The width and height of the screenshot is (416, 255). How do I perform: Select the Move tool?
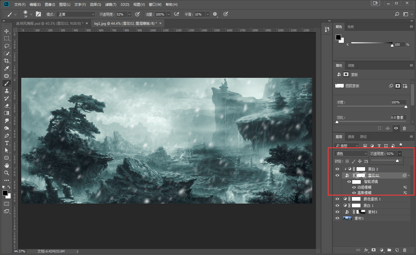click(7, 31)
